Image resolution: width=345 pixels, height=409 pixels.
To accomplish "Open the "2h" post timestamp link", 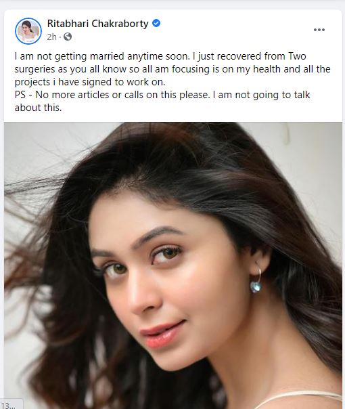I will click(x=51, y=37).
